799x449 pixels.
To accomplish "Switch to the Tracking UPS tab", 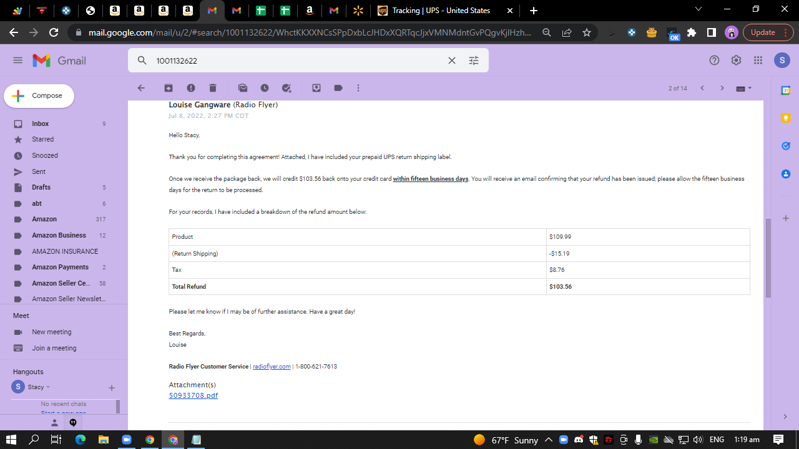I will 446,11.
